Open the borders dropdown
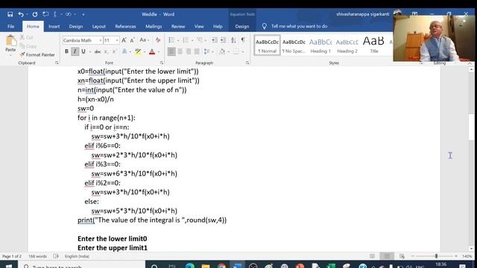Viewport: 477px width, 268px height. click(243, 51)
